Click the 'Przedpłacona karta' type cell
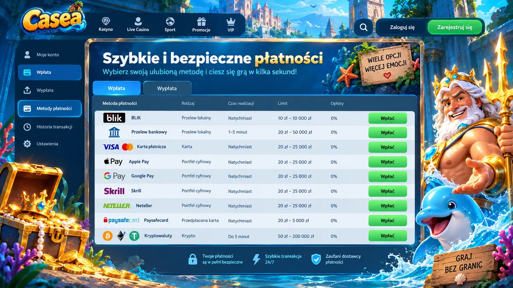 pos(200,221)
